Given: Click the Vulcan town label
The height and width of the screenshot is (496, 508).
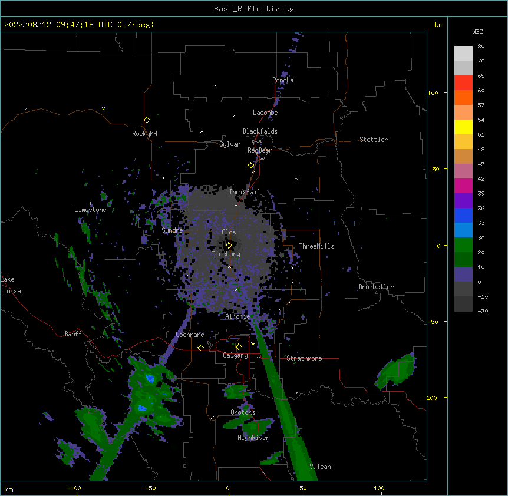Looking at the screenshot, I should (320, 467).
